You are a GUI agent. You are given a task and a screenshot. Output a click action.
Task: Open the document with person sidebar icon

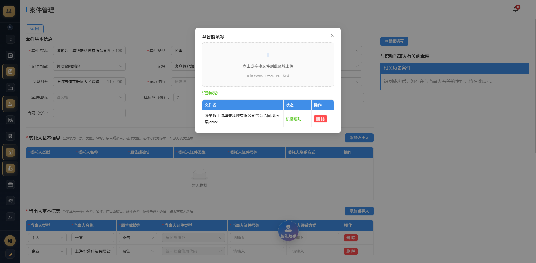(x=10, y=136)
